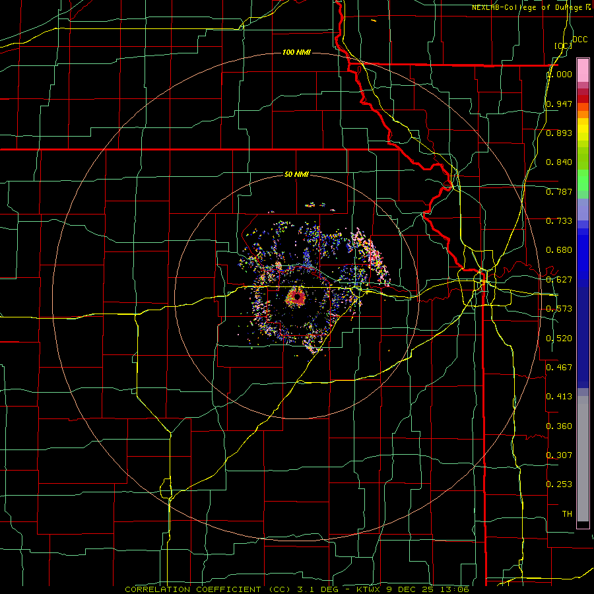
Task: Click the 0.520 legend value
Action: point(559,339)
